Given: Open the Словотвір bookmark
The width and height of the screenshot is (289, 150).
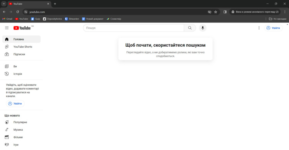Looking at the screenshot, I should [x=114, y=19].
